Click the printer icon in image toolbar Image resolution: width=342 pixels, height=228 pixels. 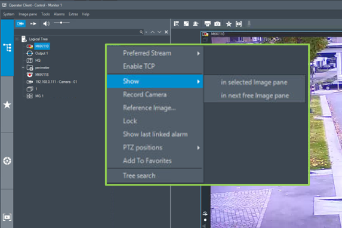208,23
